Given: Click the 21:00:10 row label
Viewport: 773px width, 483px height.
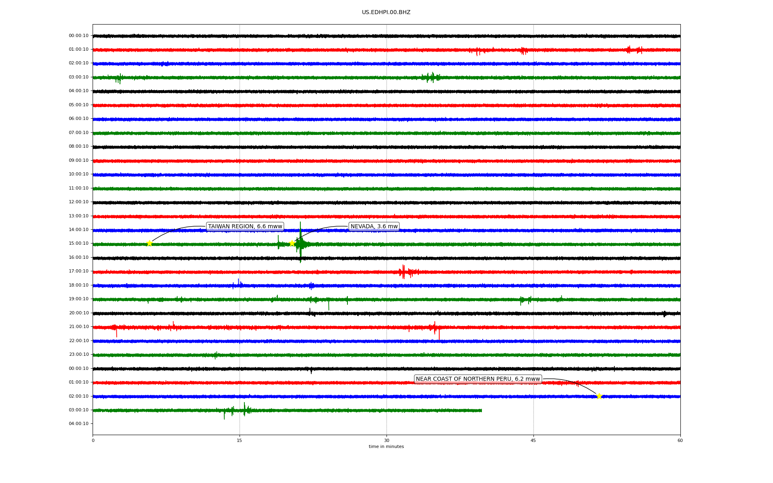Looking at the screenshot, I should pos(79,327).
